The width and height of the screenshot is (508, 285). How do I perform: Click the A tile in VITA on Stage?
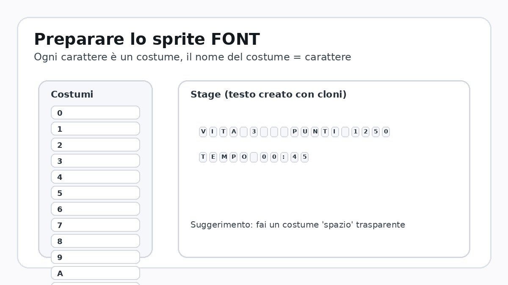234,132
